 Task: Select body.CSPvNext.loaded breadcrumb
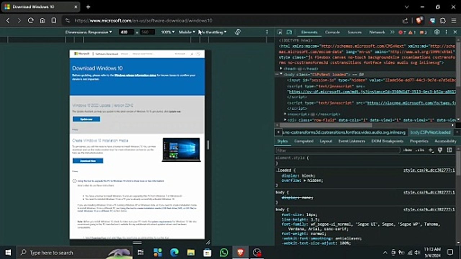[430, 132]
